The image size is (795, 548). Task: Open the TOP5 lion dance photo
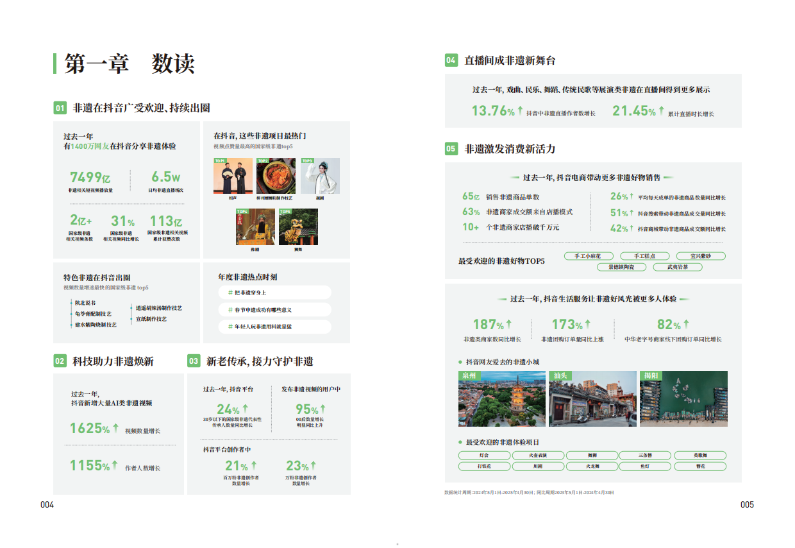click(298, 227)
